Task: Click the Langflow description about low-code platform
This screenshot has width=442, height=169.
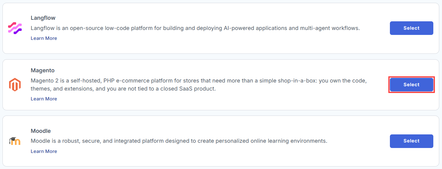Action: pos(195,28)
